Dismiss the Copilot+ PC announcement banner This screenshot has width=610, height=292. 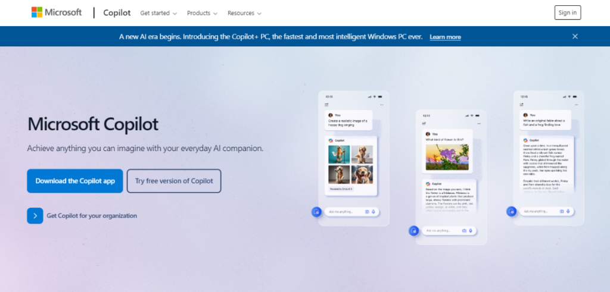tap(575, 36)
